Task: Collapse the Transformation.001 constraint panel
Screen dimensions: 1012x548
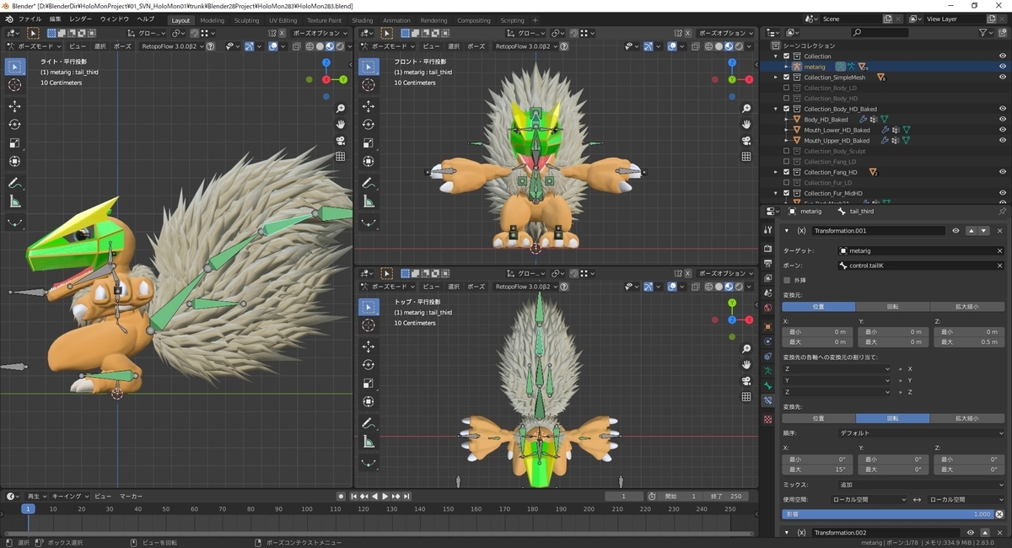Action: point(787,230)
